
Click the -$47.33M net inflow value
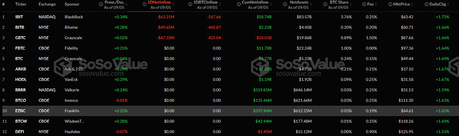pyautogui.click(x=166, y=38)
